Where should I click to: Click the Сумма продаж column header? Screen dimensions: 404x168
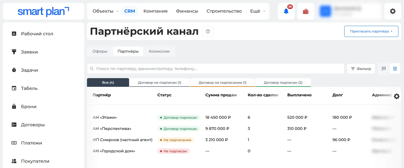tap(221, 95)
